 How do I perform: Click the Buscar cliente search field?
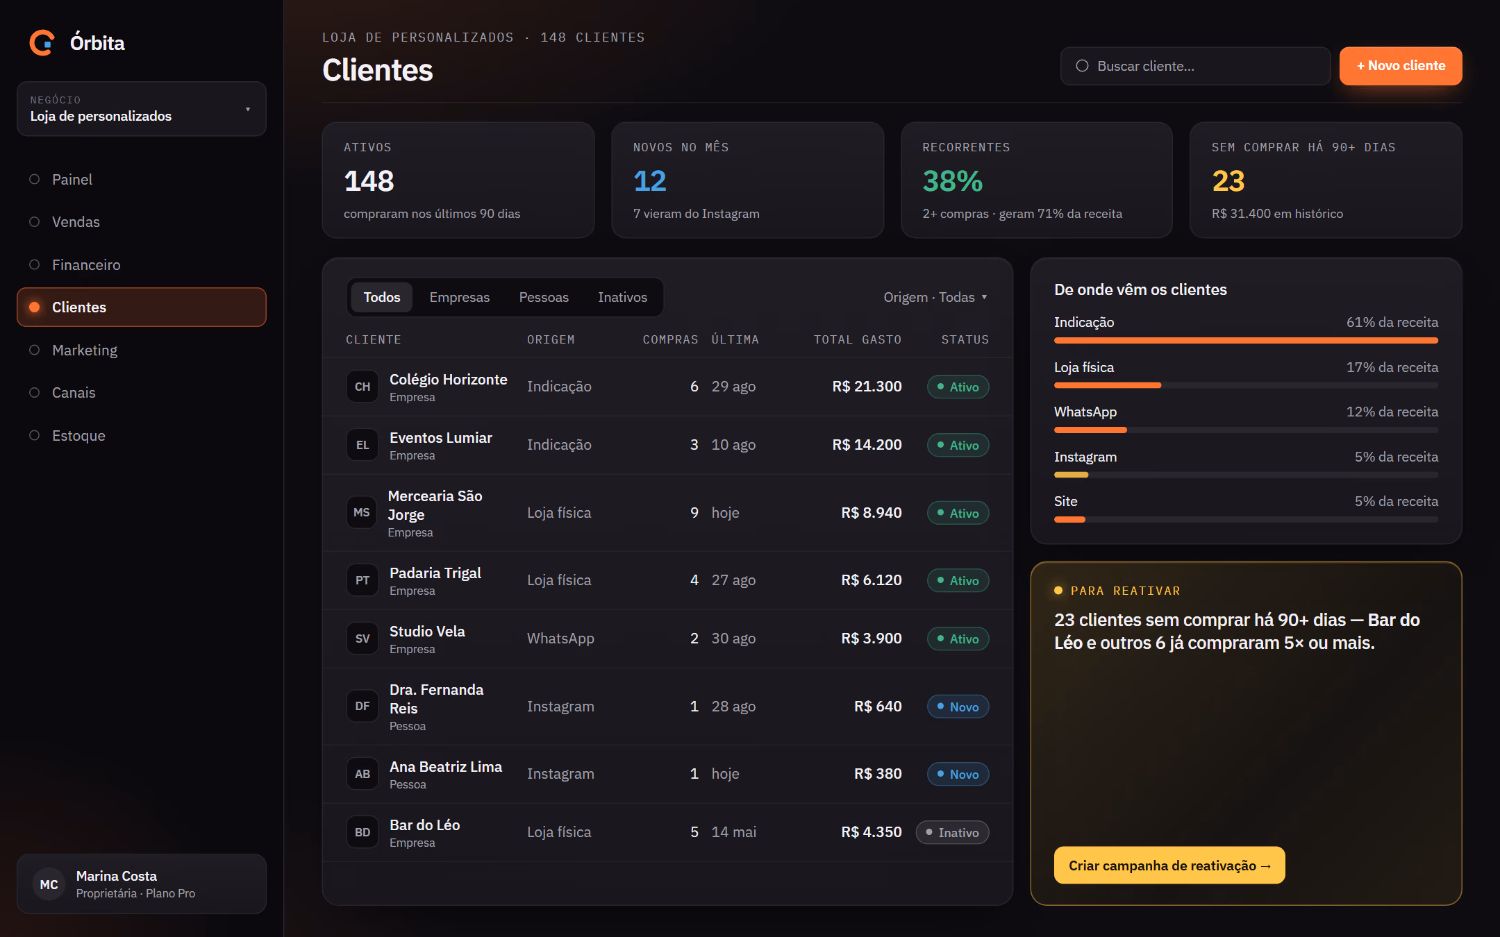1195,66
